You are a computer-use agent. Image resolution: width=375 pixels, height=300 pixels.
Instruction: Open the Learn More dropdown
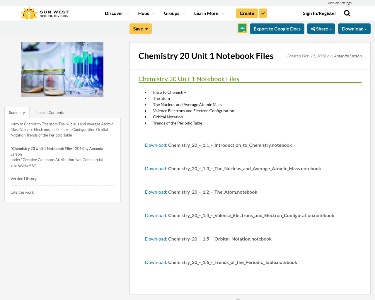[208, 13]
